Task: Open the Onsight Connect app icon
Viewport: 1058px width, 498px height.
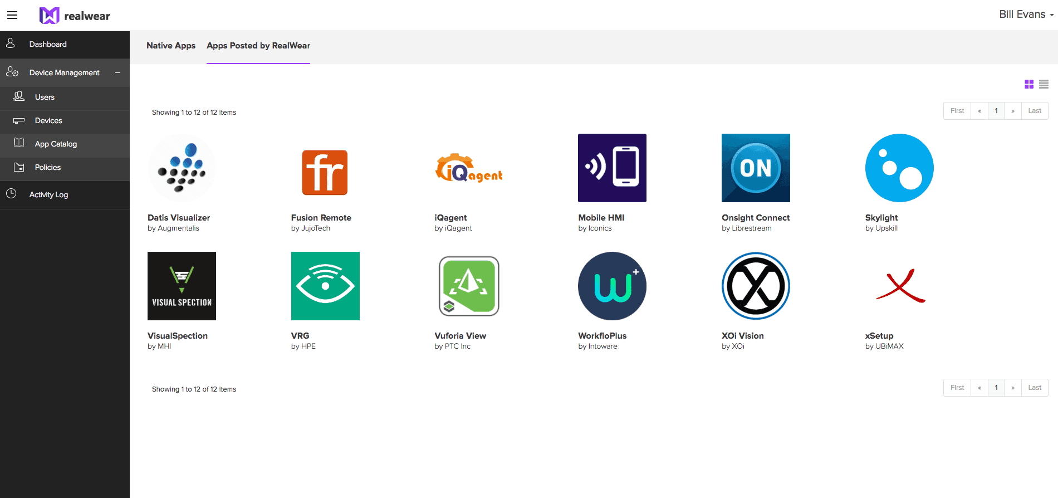Action: tap(756, 168)
